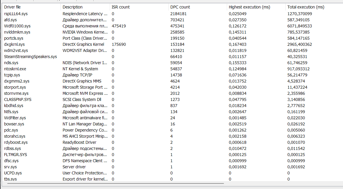The height and width of the screenshot is (189, 343).
Task: Select the bowser.sys driver row
Action: [173, 124]
